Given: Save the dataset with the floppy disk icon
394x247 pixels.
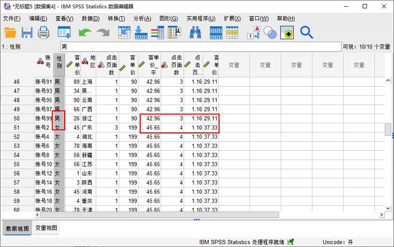Looking at the screenshot, I should click(x=28, y=33).
